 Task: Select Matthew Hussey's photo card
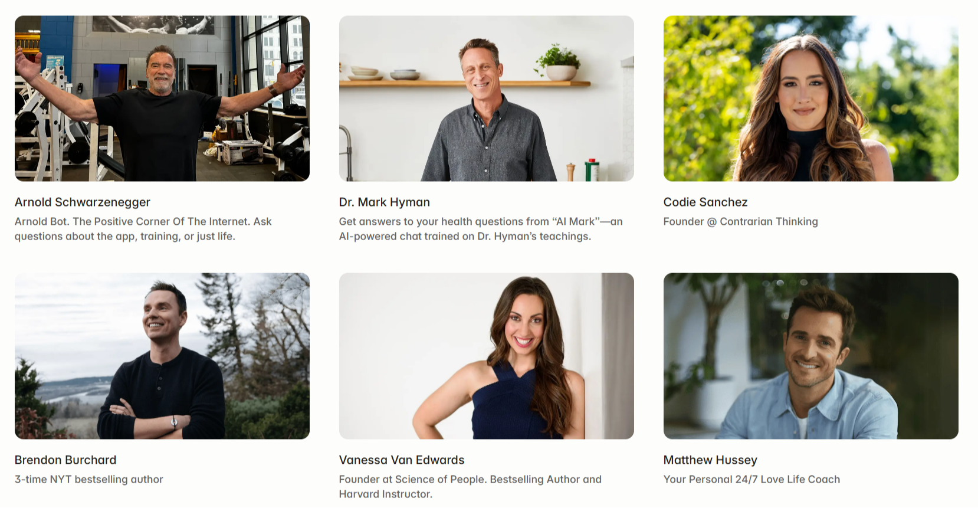pyautogui.click(x=811, y=356)
